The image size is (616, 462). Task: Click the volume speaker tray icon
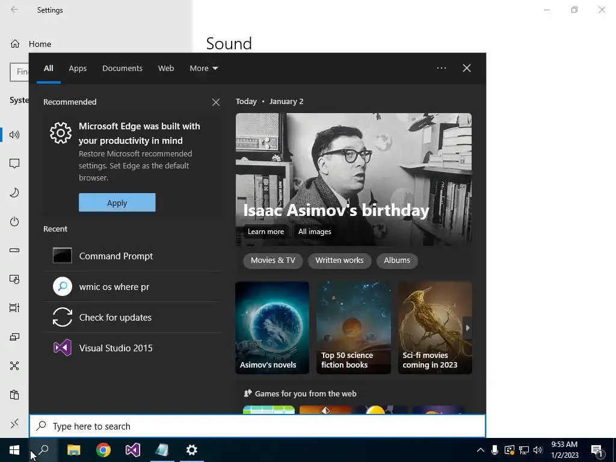[538, 450]
